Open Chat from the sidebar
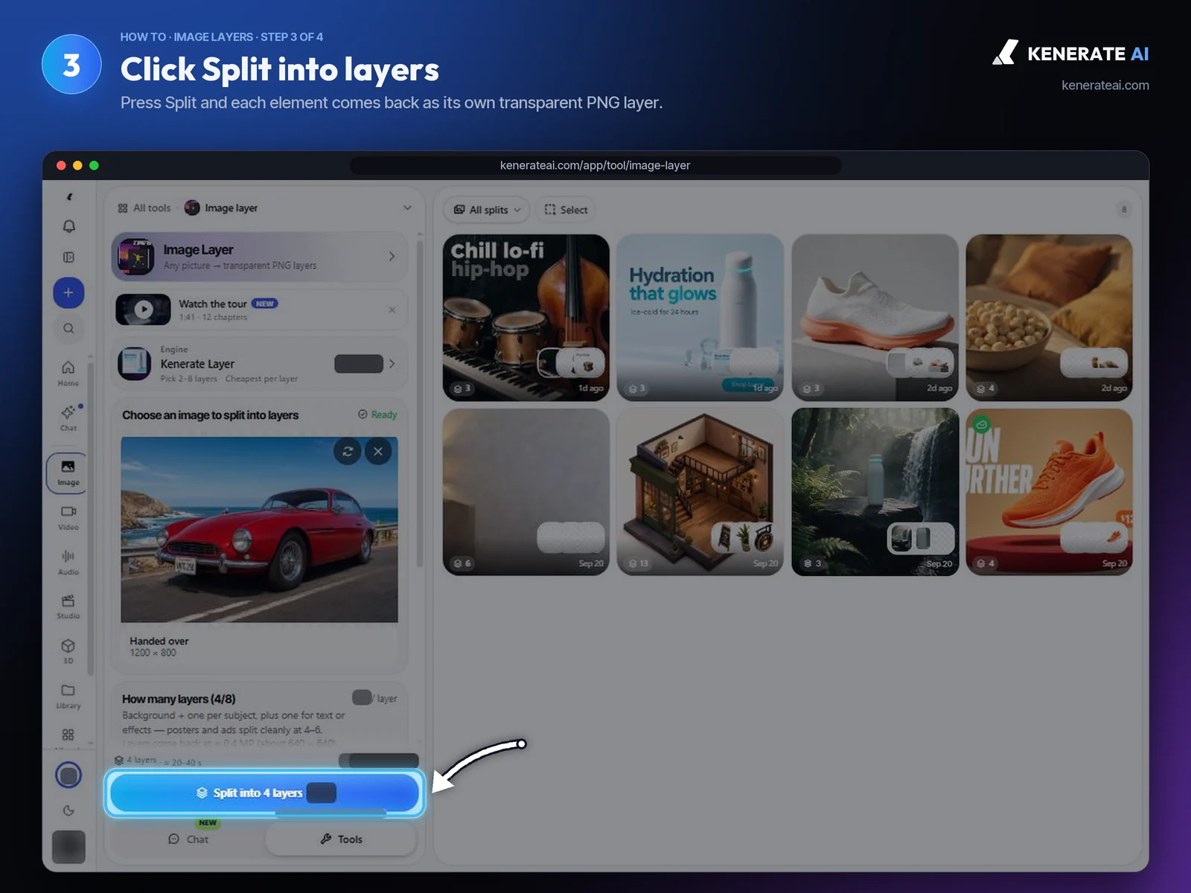This screenshot has height=893, width=1191. [x=68, y=418]
